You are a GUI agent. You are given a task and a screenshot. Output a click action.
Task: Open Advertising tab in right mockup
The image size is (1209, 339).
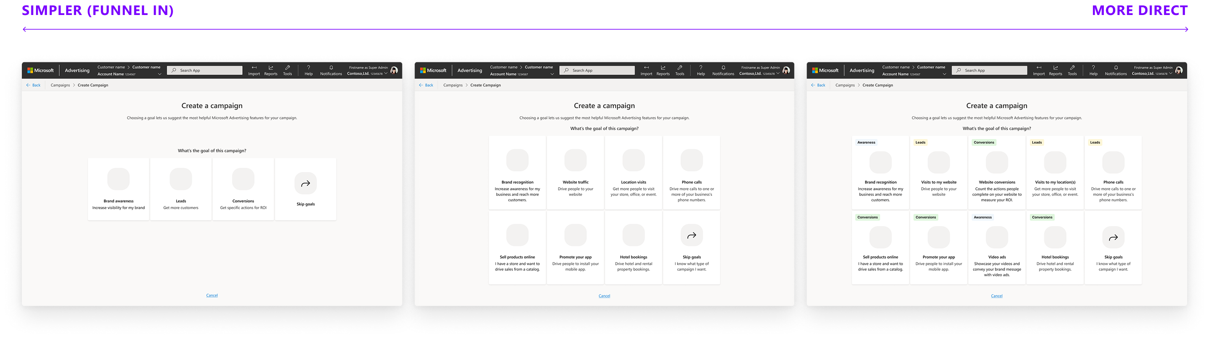click(x=862, y=70)
